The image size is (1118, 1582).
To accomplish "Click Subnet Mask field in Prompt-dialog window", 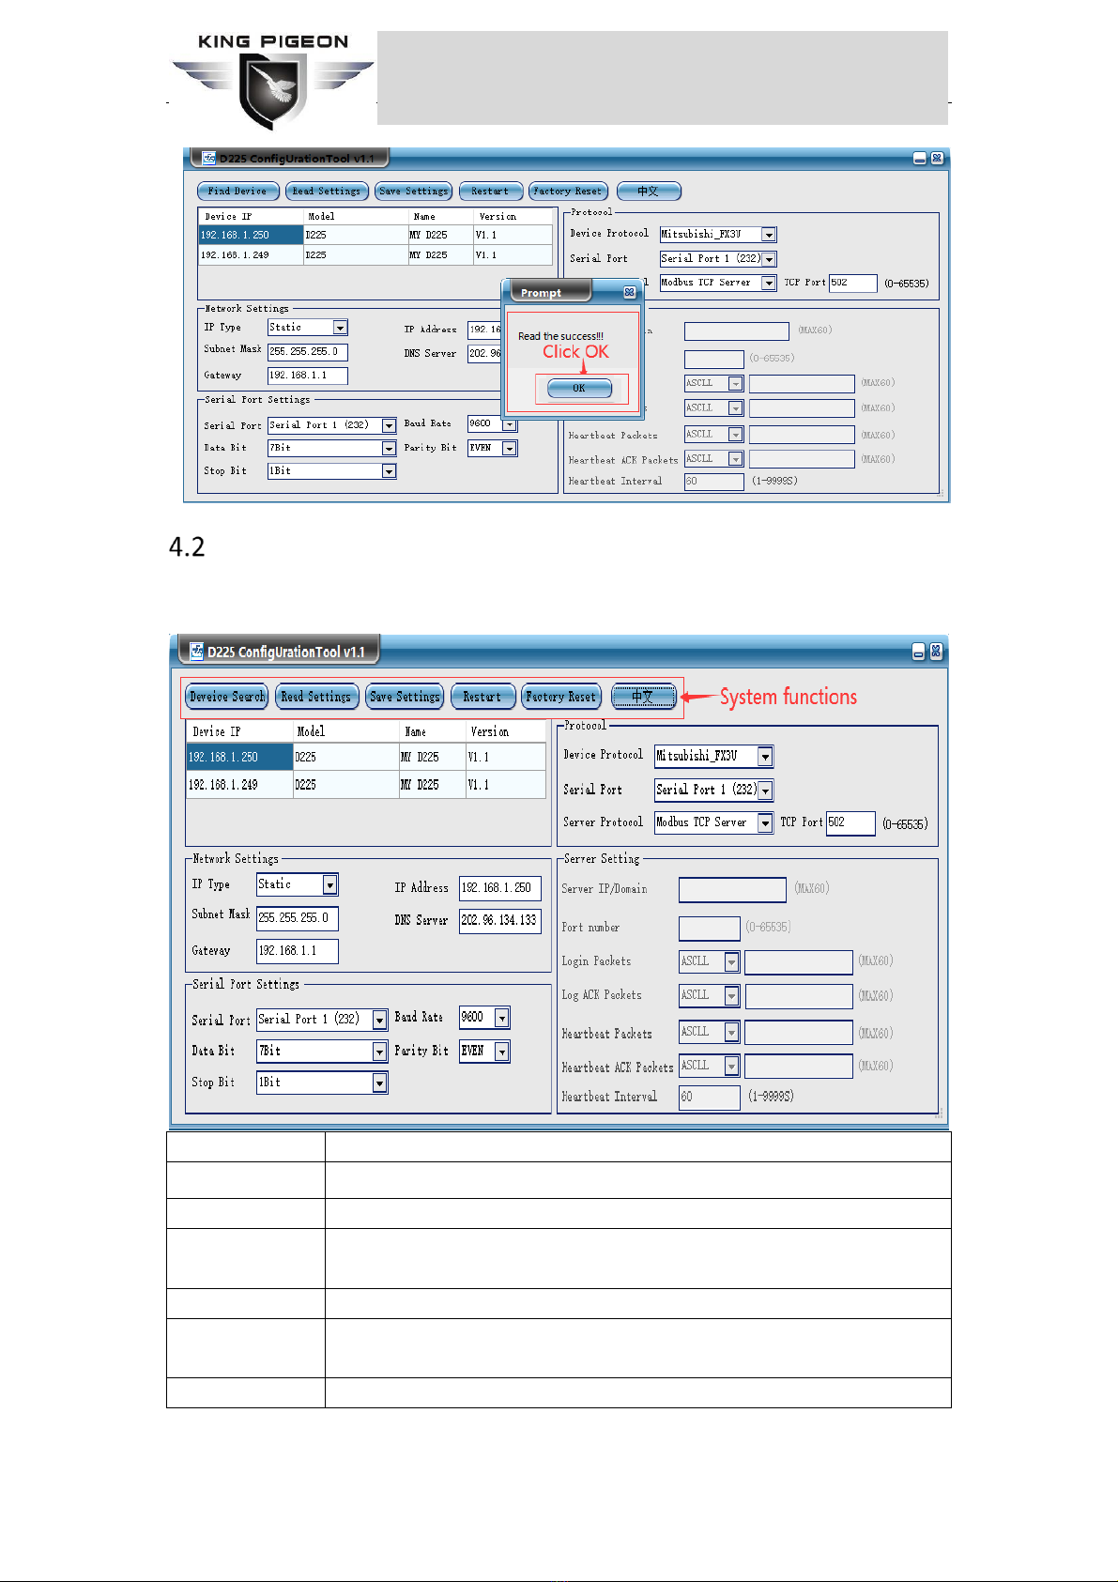I will point(308,352).
